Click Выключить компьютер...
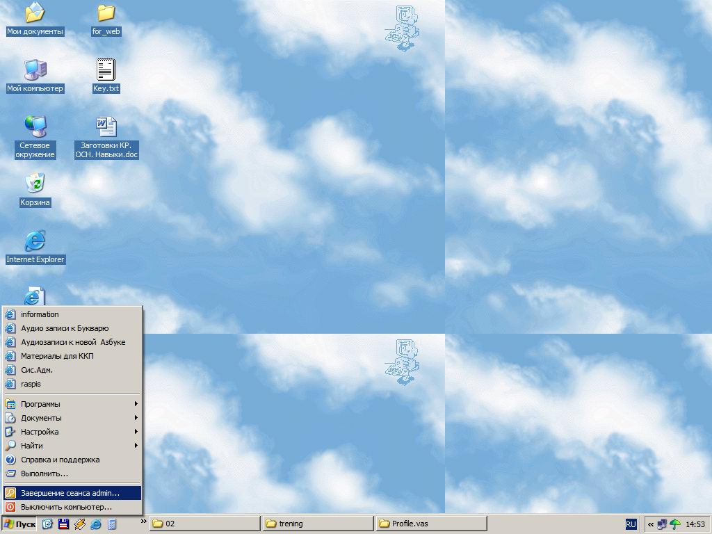 coord(72,507)
